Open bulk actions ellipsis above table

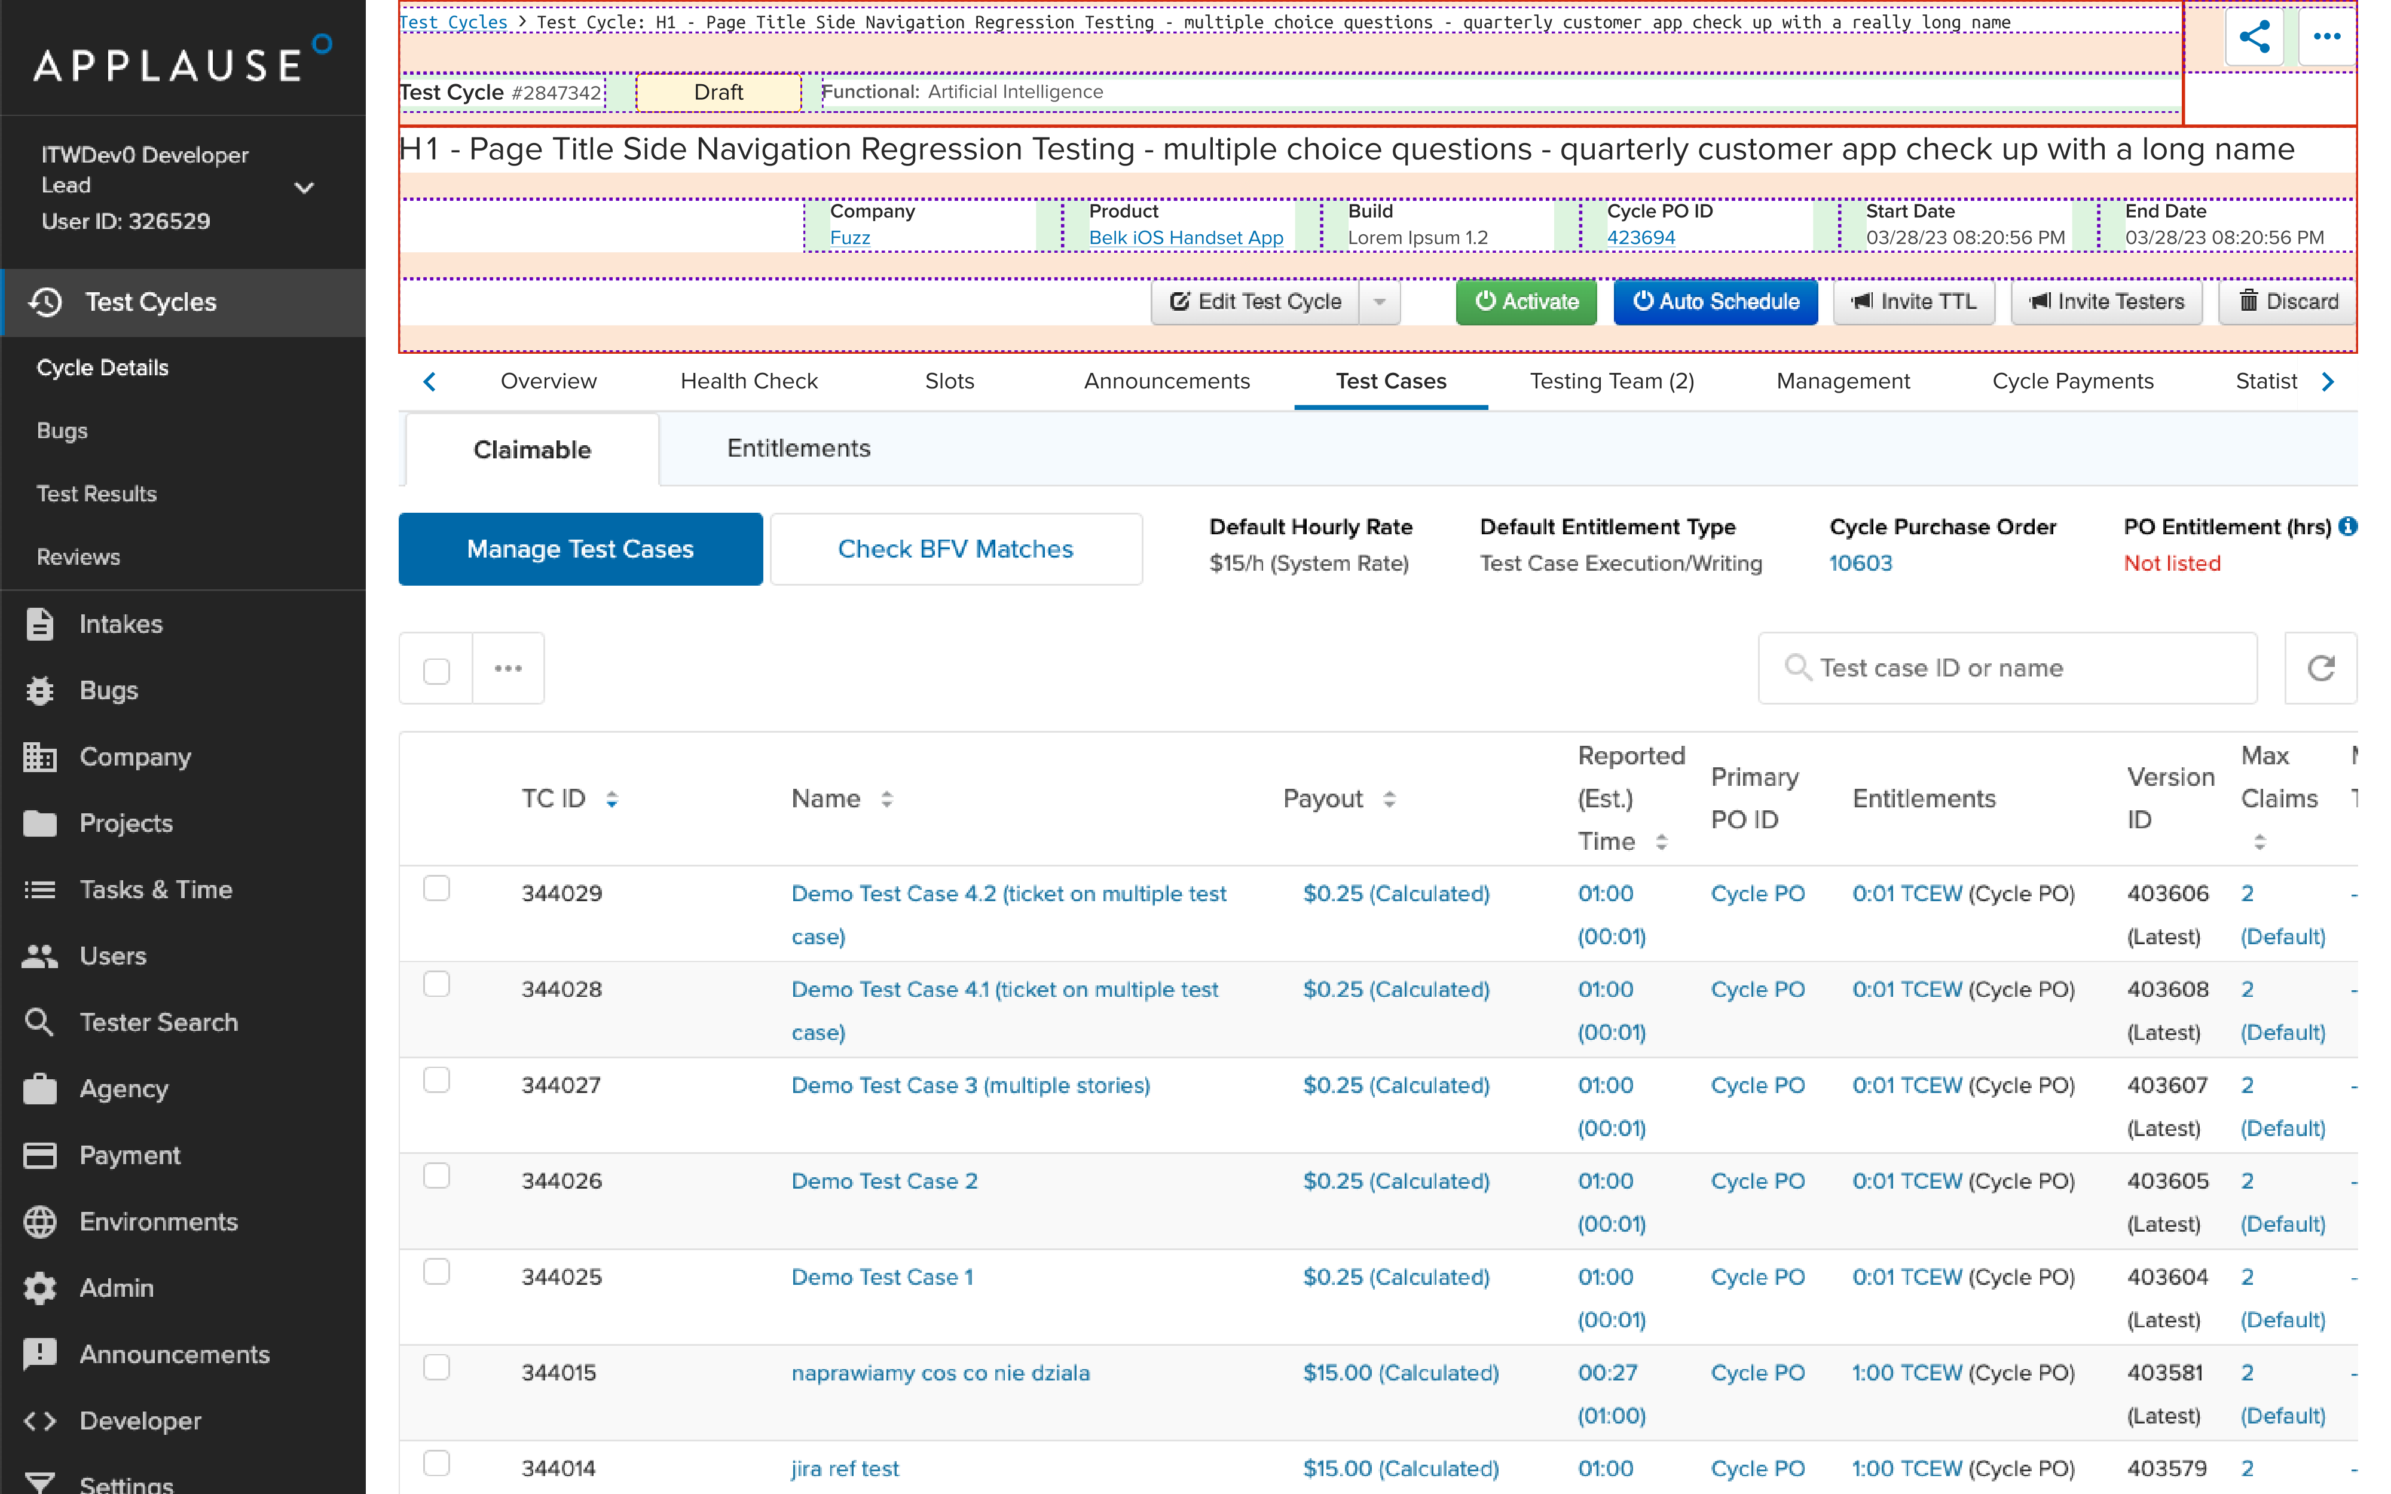(508, 668)
